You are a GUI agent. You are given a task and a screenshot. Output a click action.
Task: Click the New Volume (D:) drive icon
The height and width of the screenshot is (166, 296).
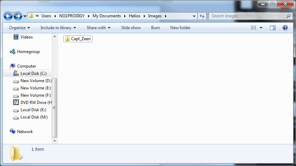pos(16,81)
